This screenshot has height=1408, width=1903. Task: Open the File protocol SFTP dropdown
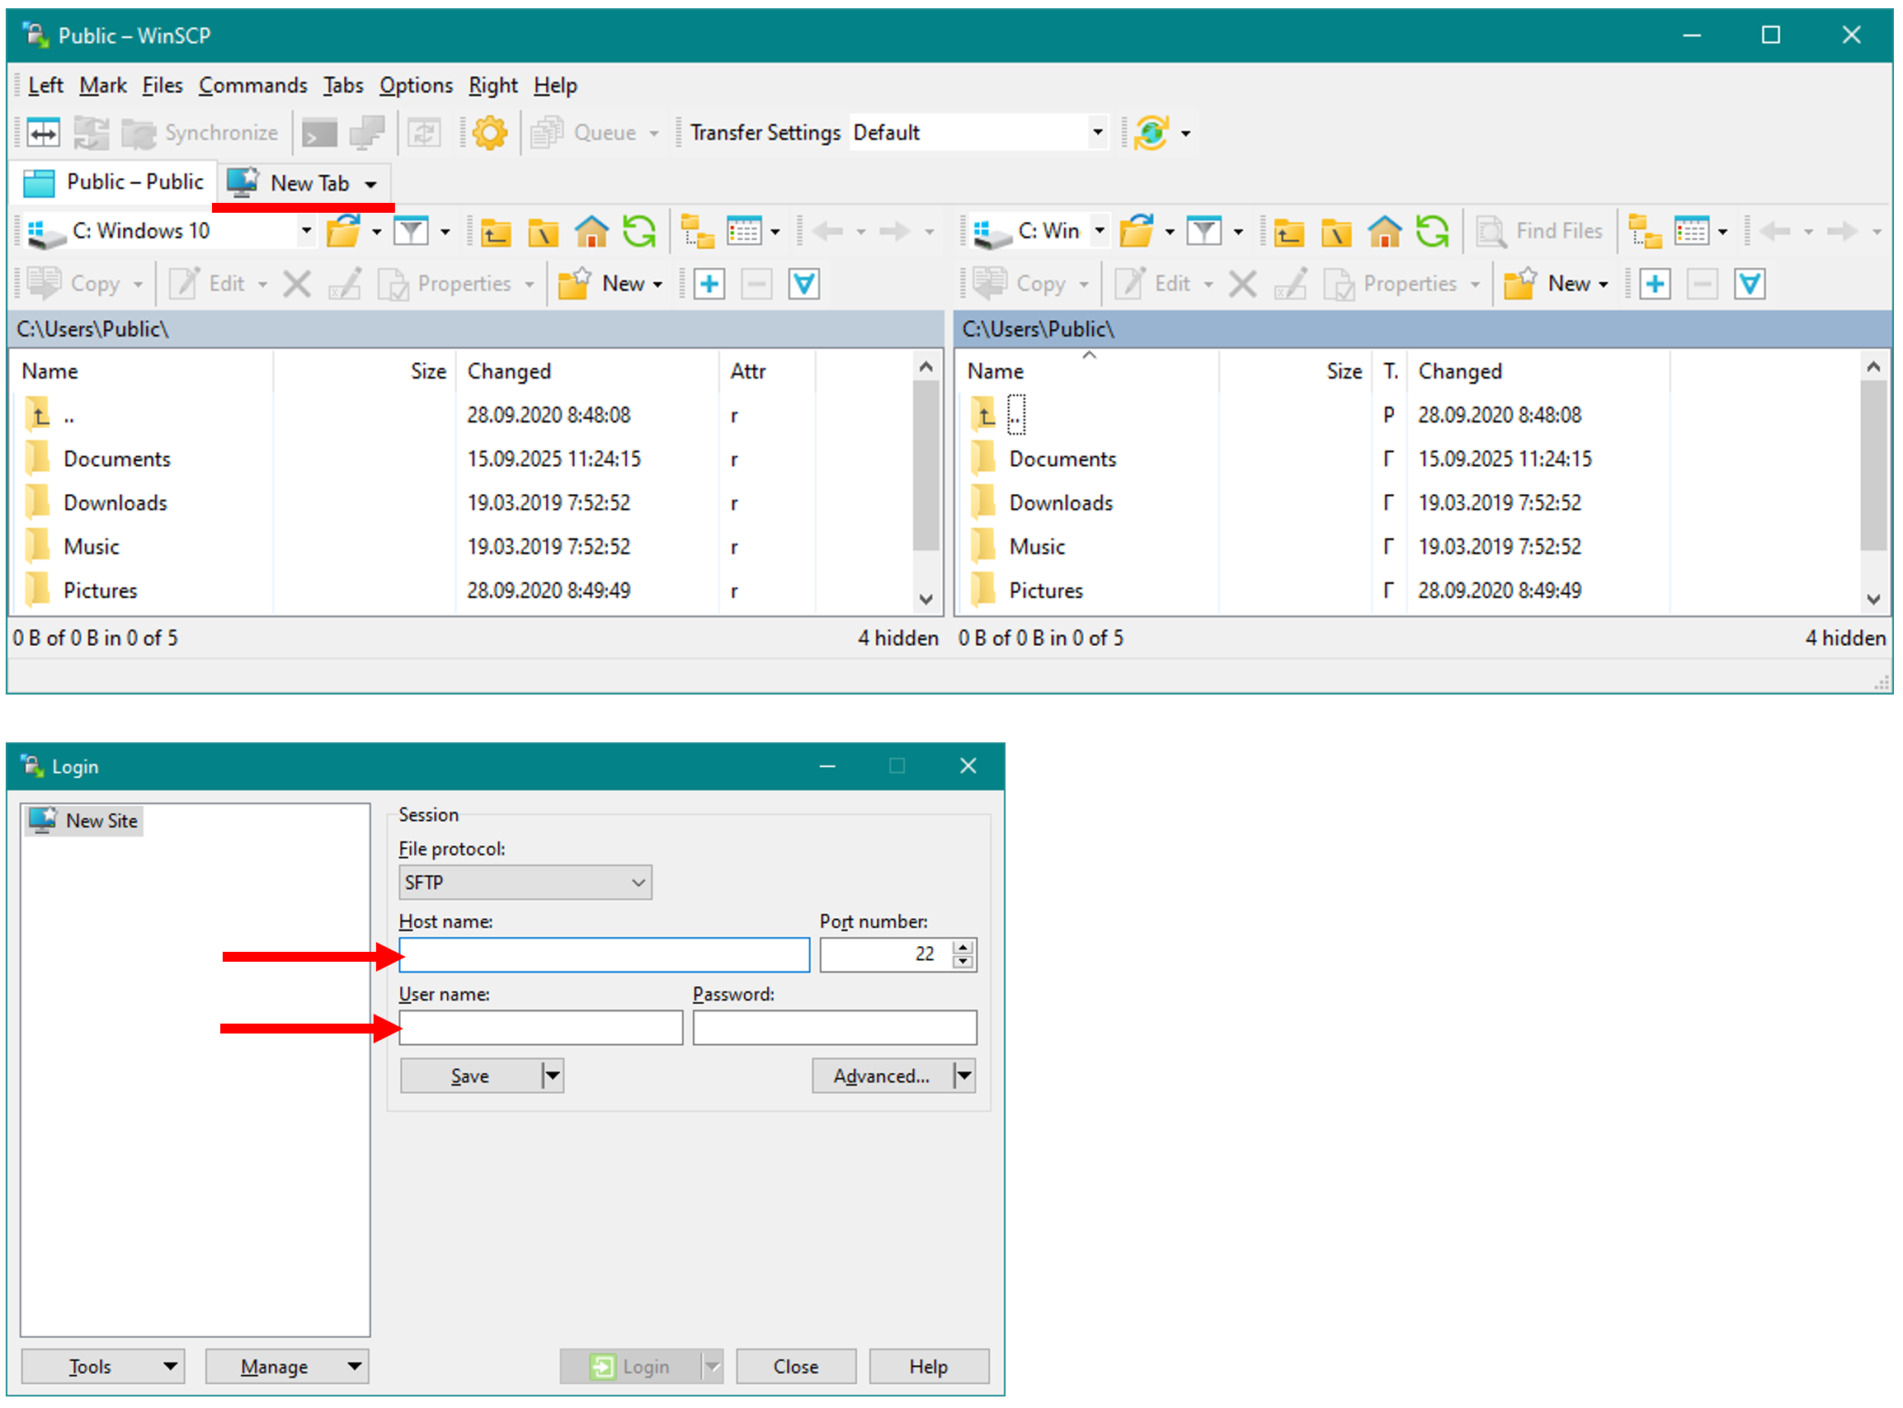tap(525, 883)
